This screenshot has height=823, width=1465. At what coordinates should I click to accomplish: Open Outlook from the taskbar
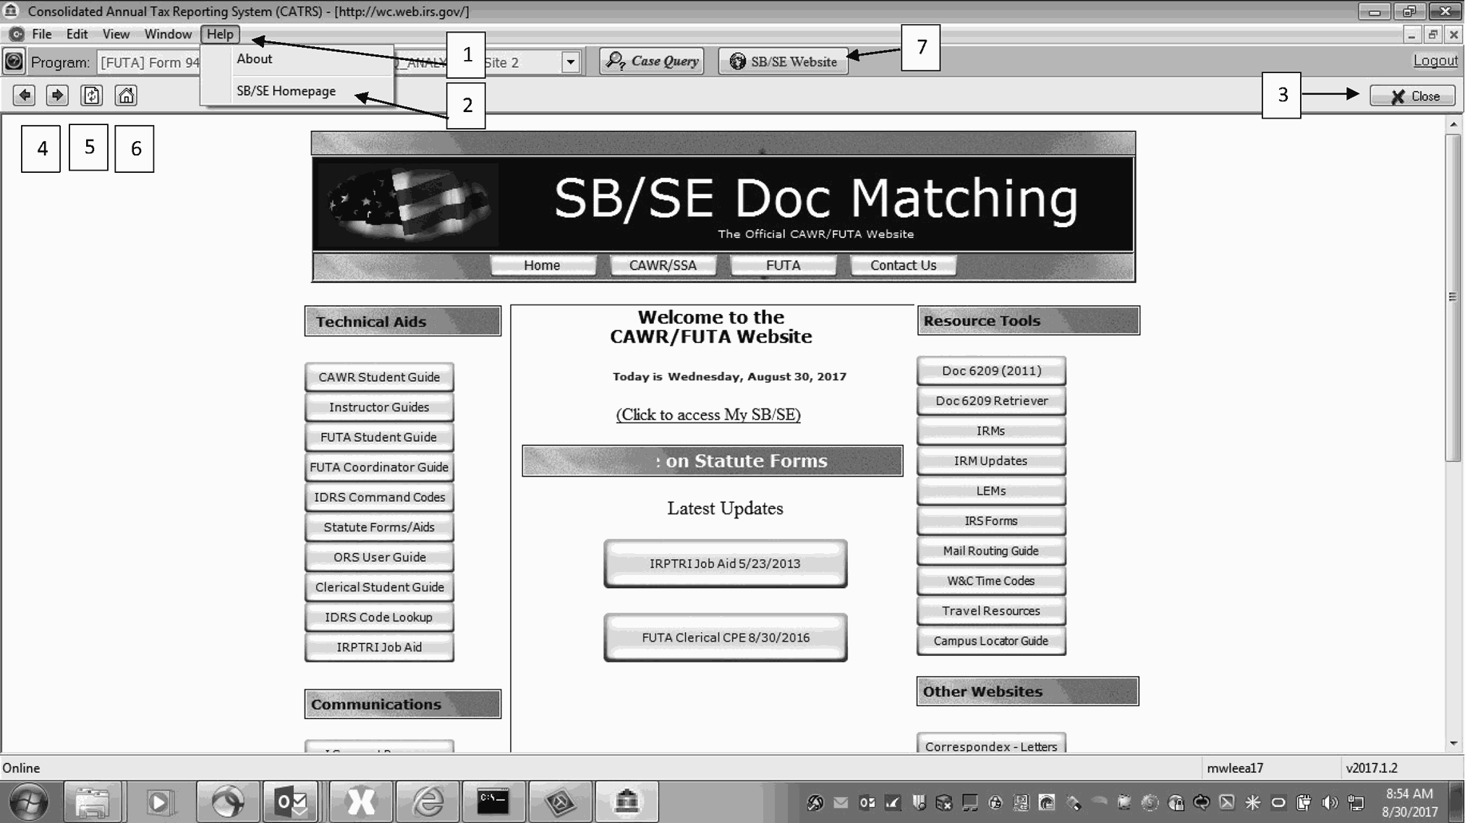[x=291, y=801]
